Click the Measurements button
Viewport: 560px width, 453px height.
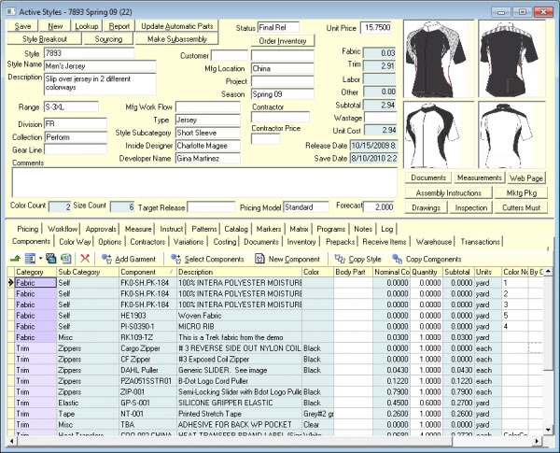tap(480, 177)
